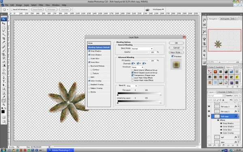The height and width of the screenshot is (152, 243).
Task: Open the Filter menu
Action: [x=41, y=5]
